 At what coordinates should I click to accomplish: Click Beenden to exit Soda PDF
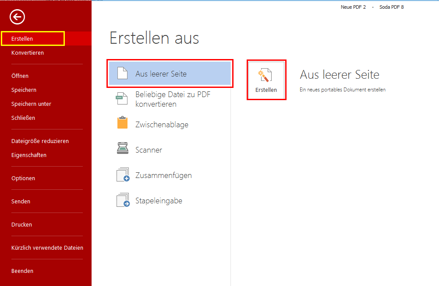tap(22, 271)
